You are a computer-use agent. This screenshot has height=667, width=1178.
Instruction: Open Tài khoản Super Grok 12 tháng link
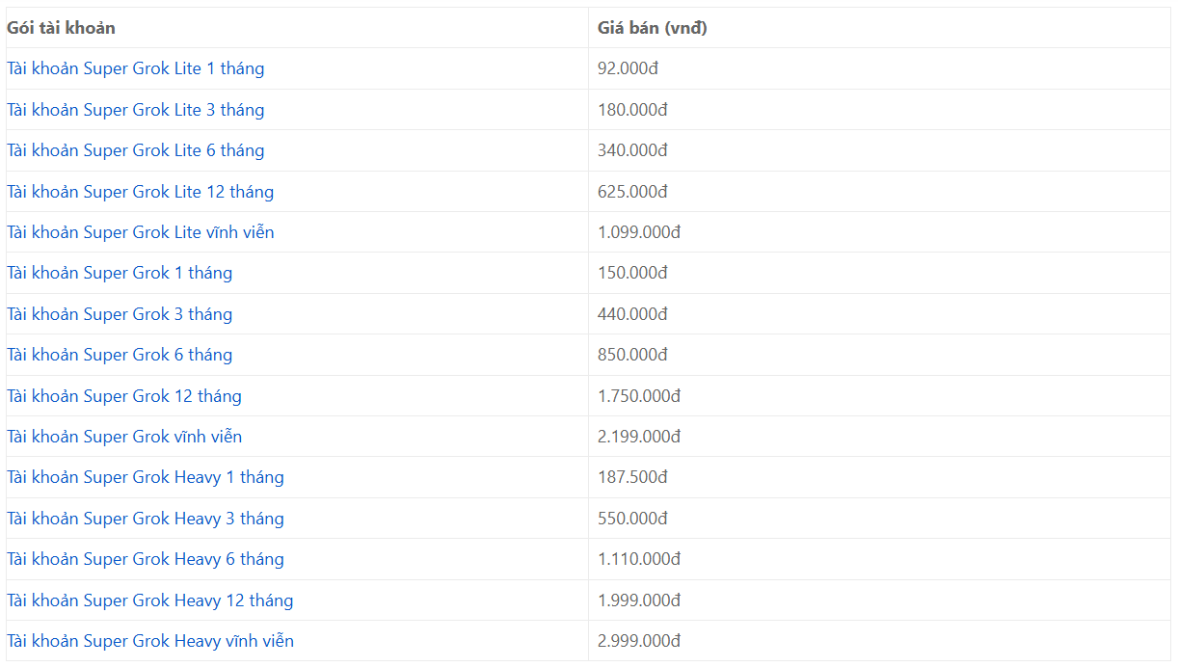pos(124,396)
